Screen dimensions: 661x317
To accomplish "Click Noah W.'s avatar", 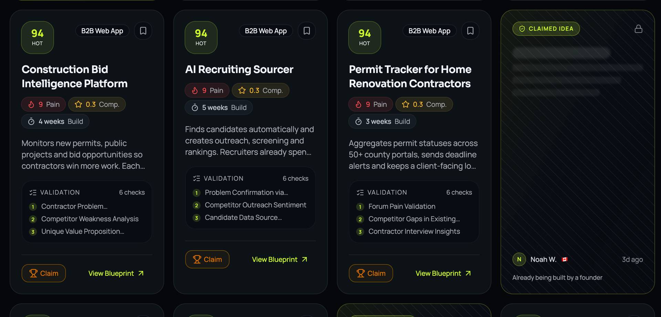I will pyautogui.click(x=519, y=259).
